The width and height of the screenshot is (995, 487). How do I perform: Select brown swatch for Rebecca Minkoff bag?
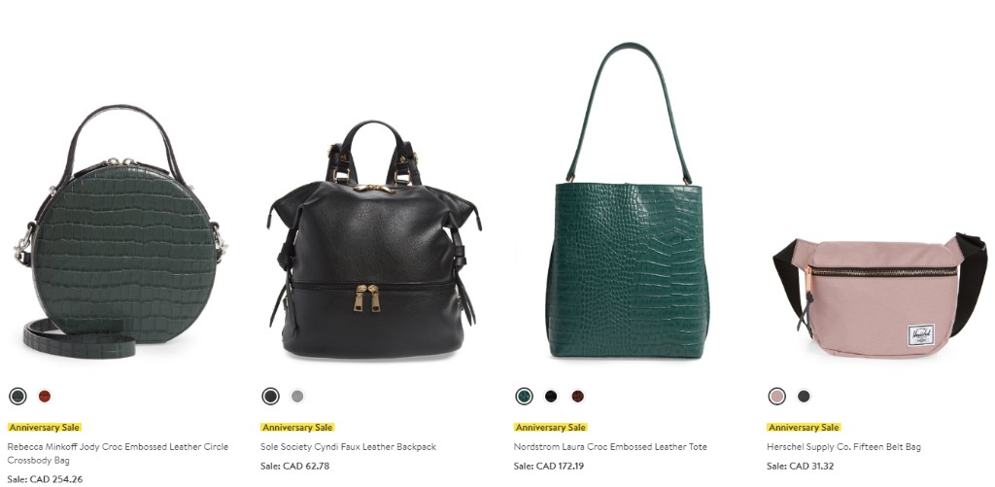pos(45,397)
